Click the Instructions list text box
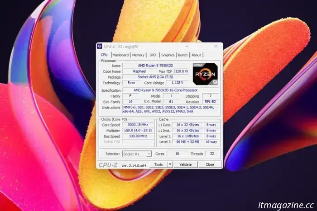The width and height of the screenshot is (317, 211). (x=171, y=109)
